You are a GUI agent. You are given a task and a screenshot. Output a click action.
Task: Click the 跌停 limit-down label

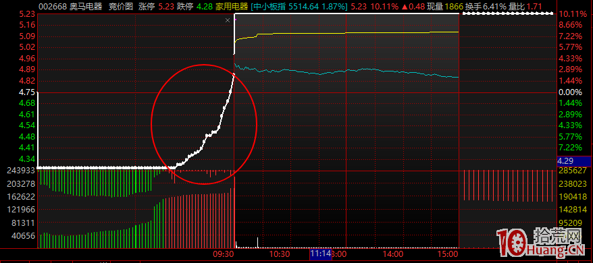point(185,7)
